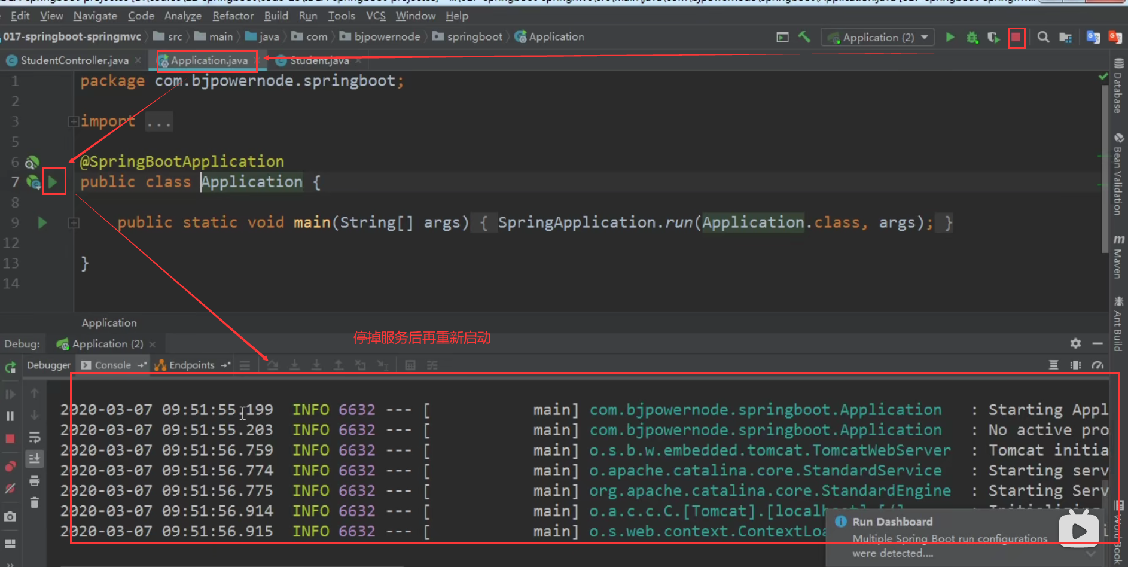Click src folder in the breadcrumb path
The height and width of the screenshot is (567, 1128).
click(x=168, y=37)
